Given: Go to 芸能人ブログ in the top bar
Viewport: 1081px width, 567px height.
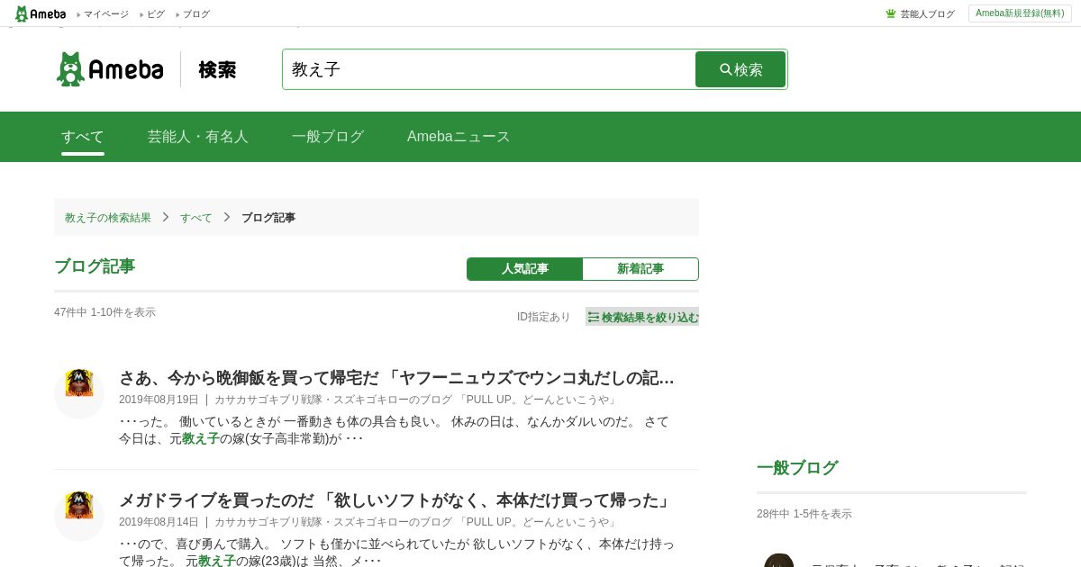Looking at the screenshot, I should click(927, 14).
